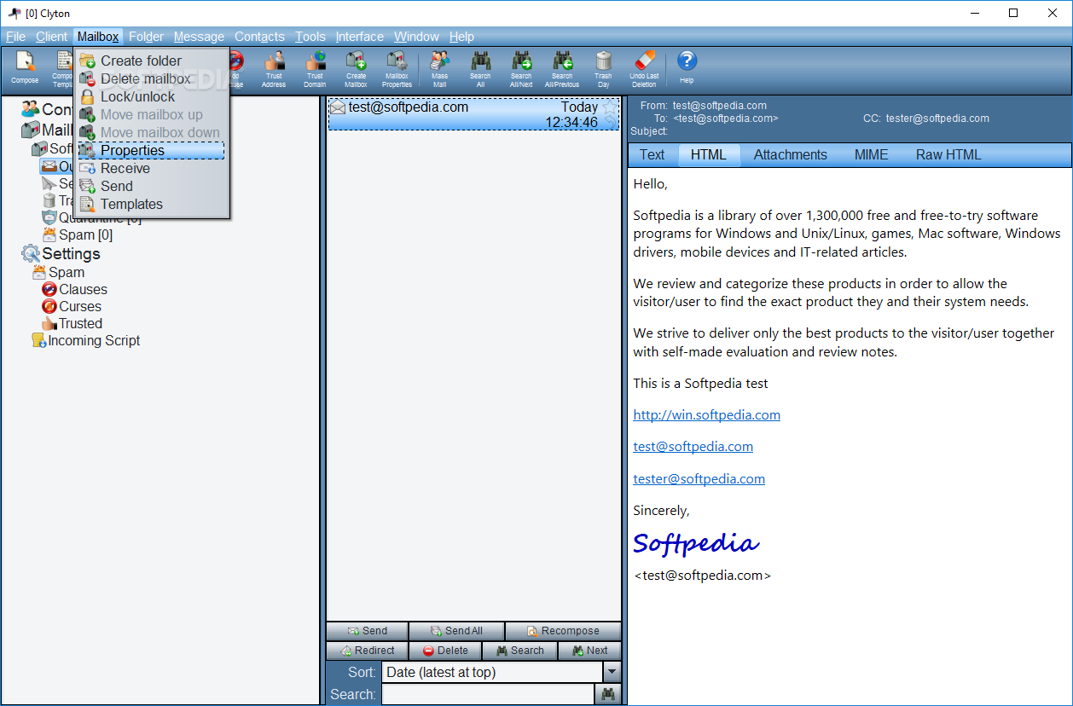Open the Tools menu
Screen dimensions: 1073x706
(310, 37)
